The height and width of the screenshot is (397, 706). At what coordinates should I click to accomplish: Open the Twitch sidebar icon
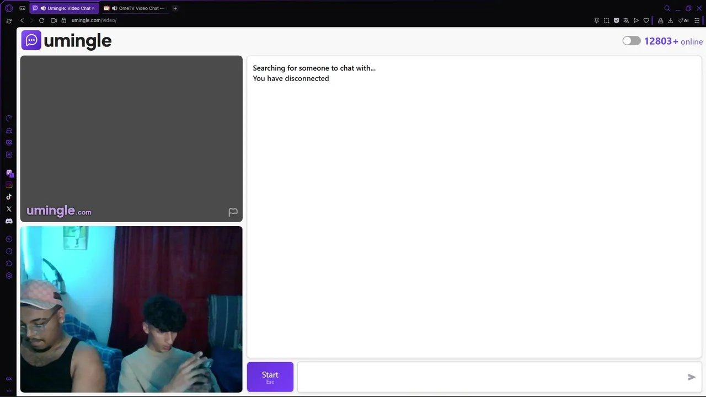[9, 173]
